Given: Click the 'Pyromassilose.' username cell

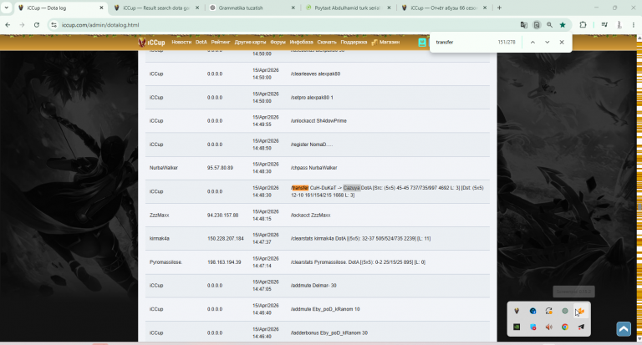Looking at the screenshot, I should [166, 262].
